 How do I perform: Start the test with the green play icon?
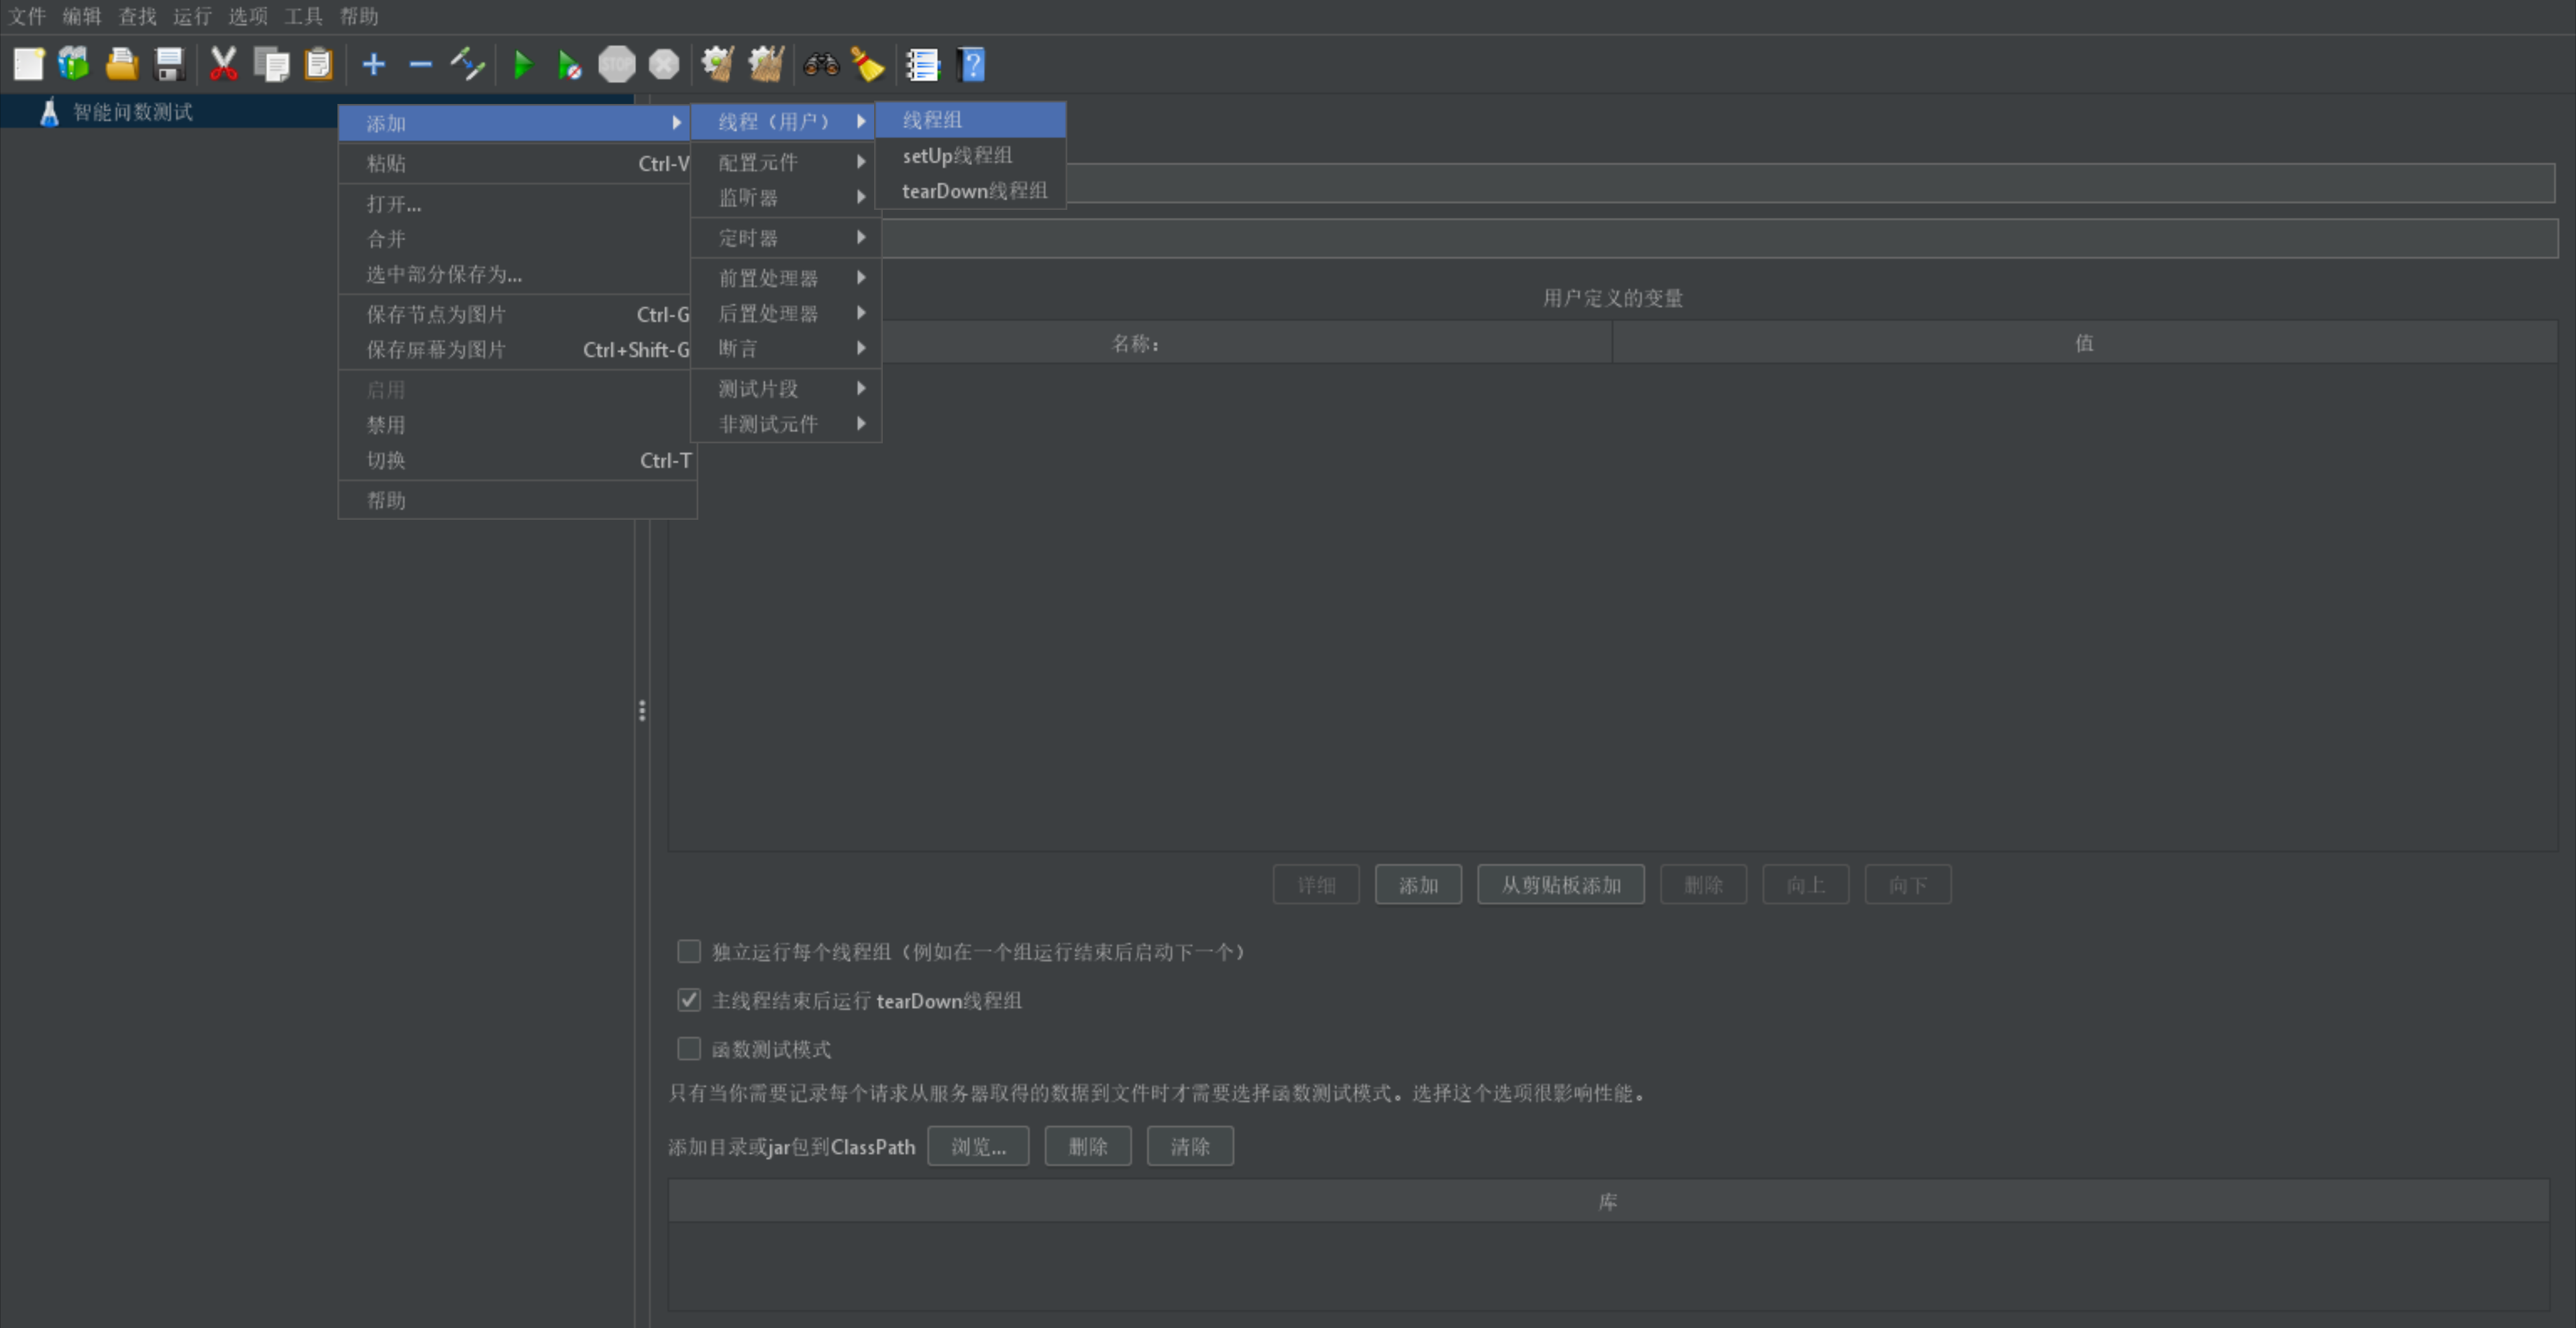tap(522, 65)
